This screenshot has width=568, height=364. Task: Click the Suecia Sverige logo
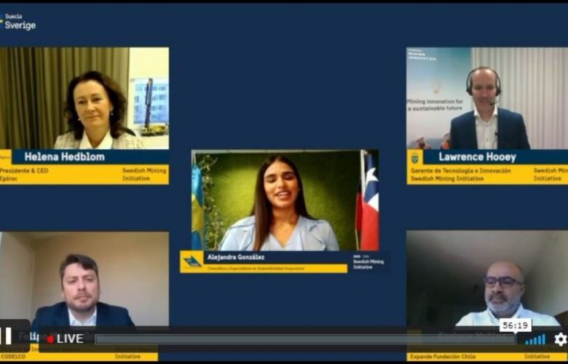(x=18, y=22)
